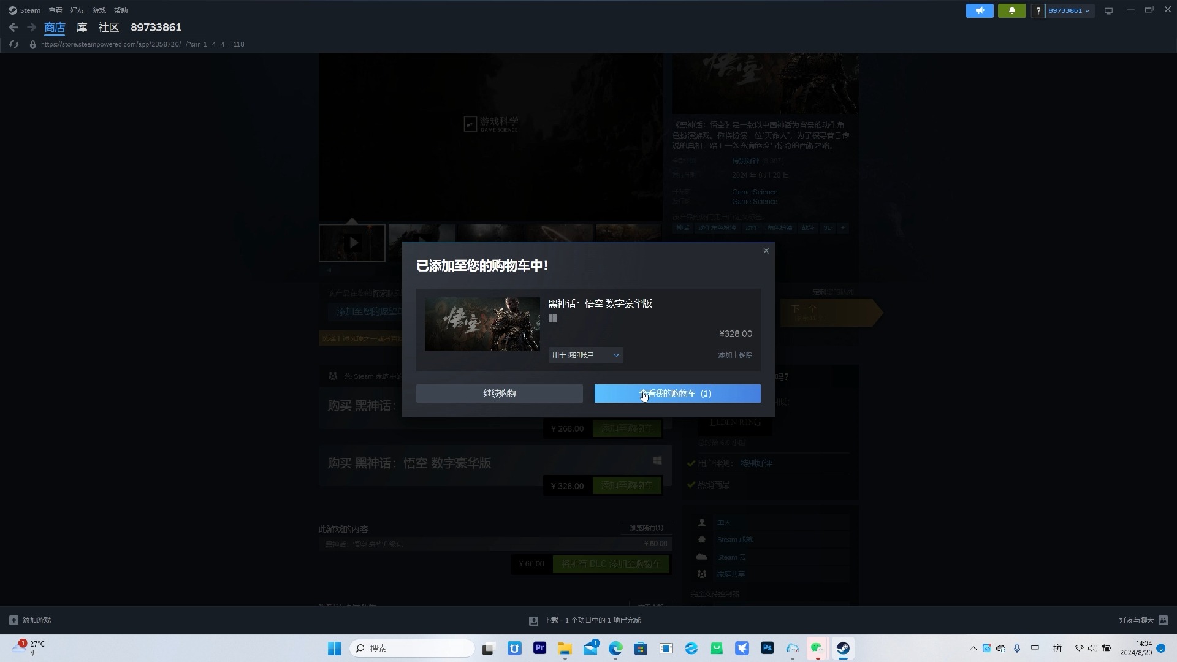Click the question mark help icon
Image resolution: width=1177 pixels, height=662 pixels.
point(1038,10)
